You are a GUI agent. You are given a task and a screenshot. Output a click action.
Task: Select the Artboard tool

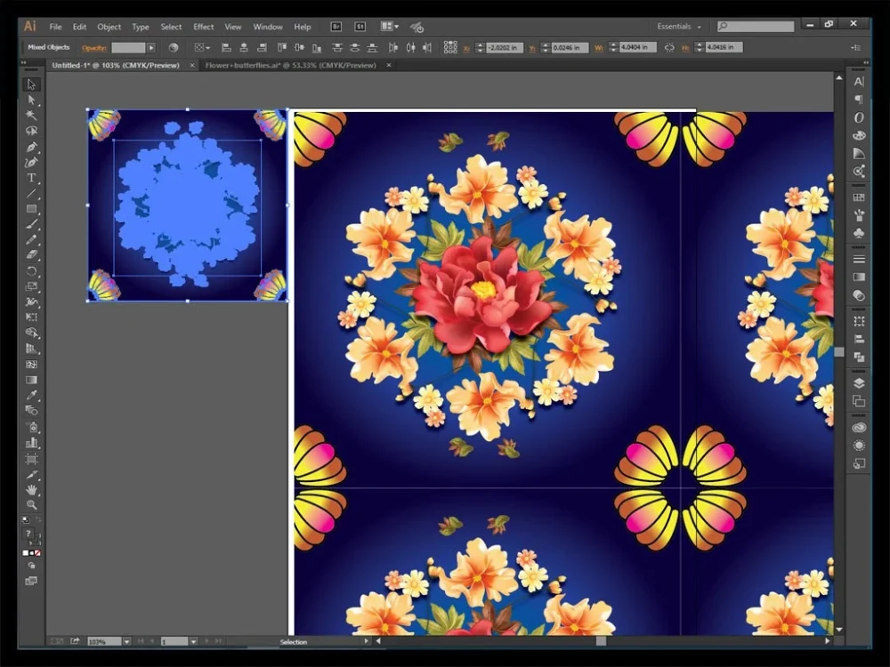tap(31, 459)
